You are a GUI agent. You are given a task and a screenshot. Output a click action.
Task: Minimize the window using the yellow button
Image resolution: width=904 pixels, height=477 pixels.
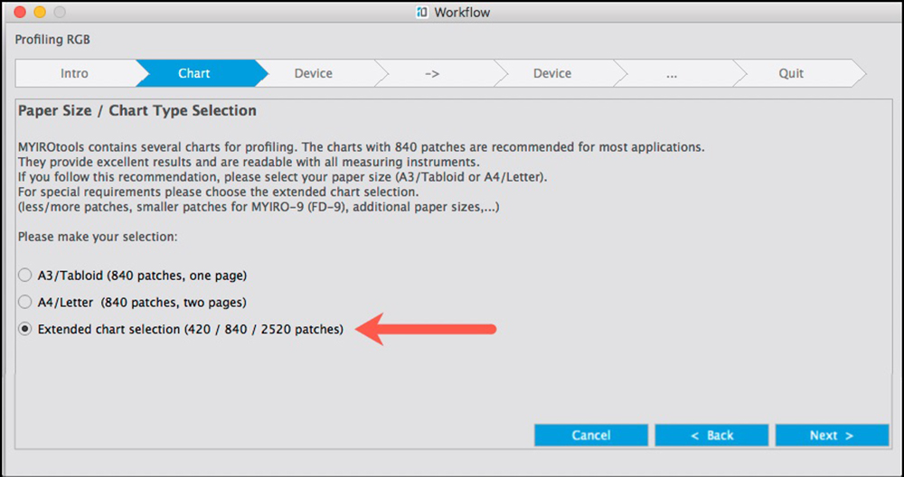[x=40, y=13]
